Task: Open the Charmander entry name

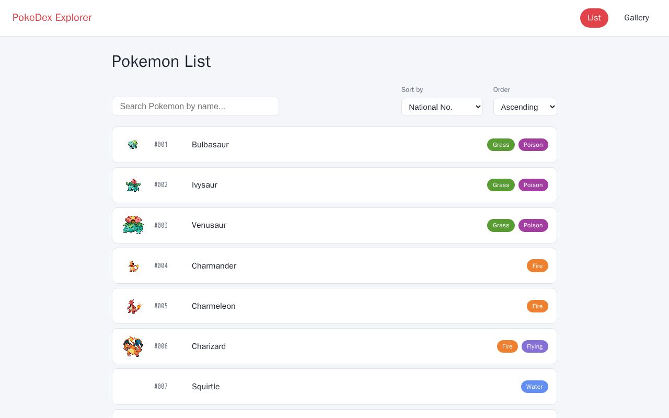Action: 214,266
